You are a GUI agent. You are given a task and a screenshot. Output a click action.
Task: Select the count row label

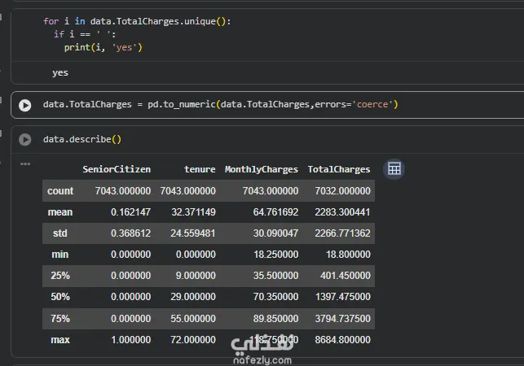pyautogui.click(x=60, y=191)
